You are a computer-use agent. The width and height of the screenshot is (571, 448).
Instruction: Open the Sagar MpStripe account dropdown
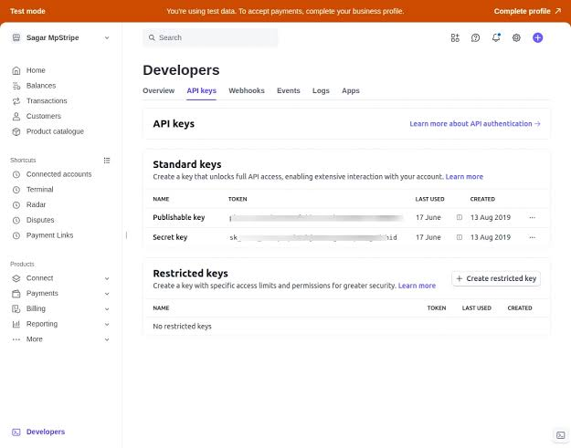tap(107, 37)
